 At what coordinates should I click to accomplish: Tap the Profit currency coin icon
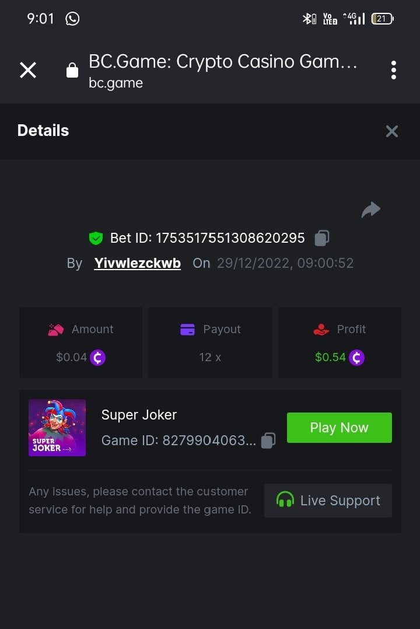[356, 357]
